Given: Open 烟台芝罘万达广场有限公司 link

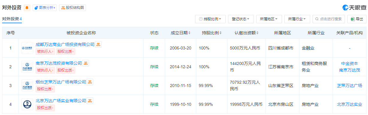Looking at the screenshot, I should click(61, 82).
